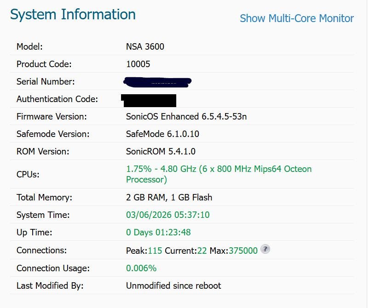Click the blacked-out Authentication Code value
Screen dimensions: 370x308
coord(149,100)
